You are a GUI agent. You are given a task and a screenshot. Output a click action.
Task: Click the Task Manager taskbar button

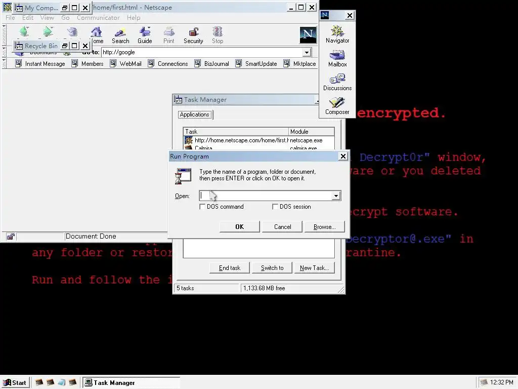[x=131, y=383]
